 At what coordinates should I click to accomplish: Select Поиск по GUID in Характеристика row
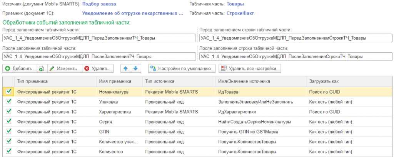coord(349,112)
